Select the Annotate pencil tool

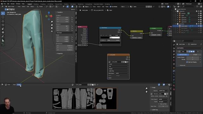(x=3, y=37)
